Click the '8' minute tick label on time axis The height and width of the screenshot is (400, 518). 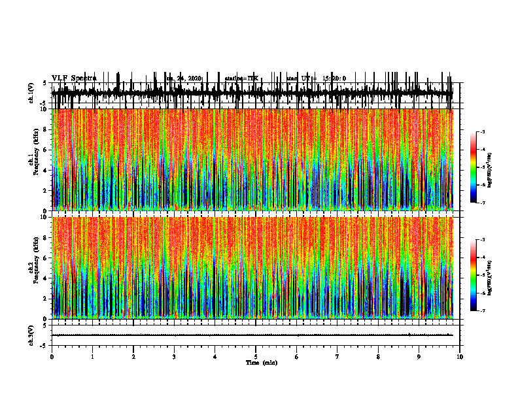378,357
